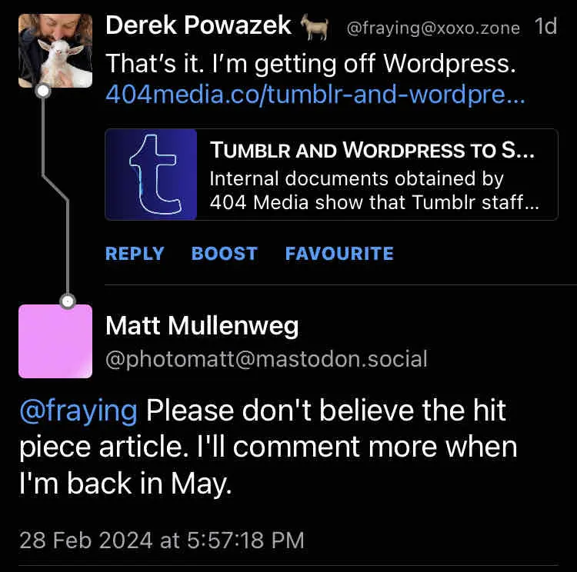Viewport: 577px width, 572px height.
Task: Click the bottom thread connector dot
Action: tap(68, 299)
